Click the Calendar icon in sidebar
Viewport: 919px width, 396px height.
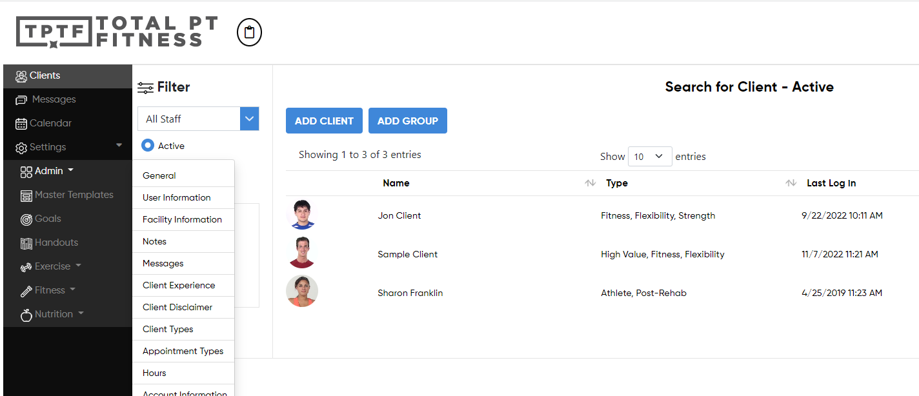pos(21,124)
